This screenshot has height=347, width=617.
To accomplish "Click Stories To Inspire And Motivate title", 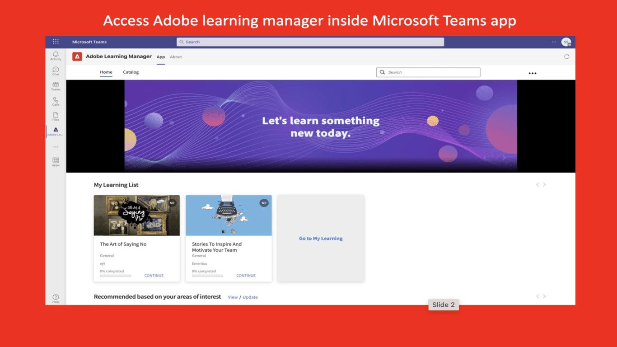I will 217,247.
